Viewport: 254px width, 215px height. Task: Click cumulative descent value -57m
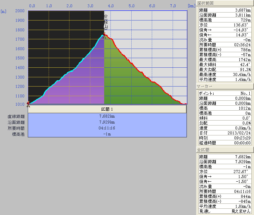click(x=246, y=55)
